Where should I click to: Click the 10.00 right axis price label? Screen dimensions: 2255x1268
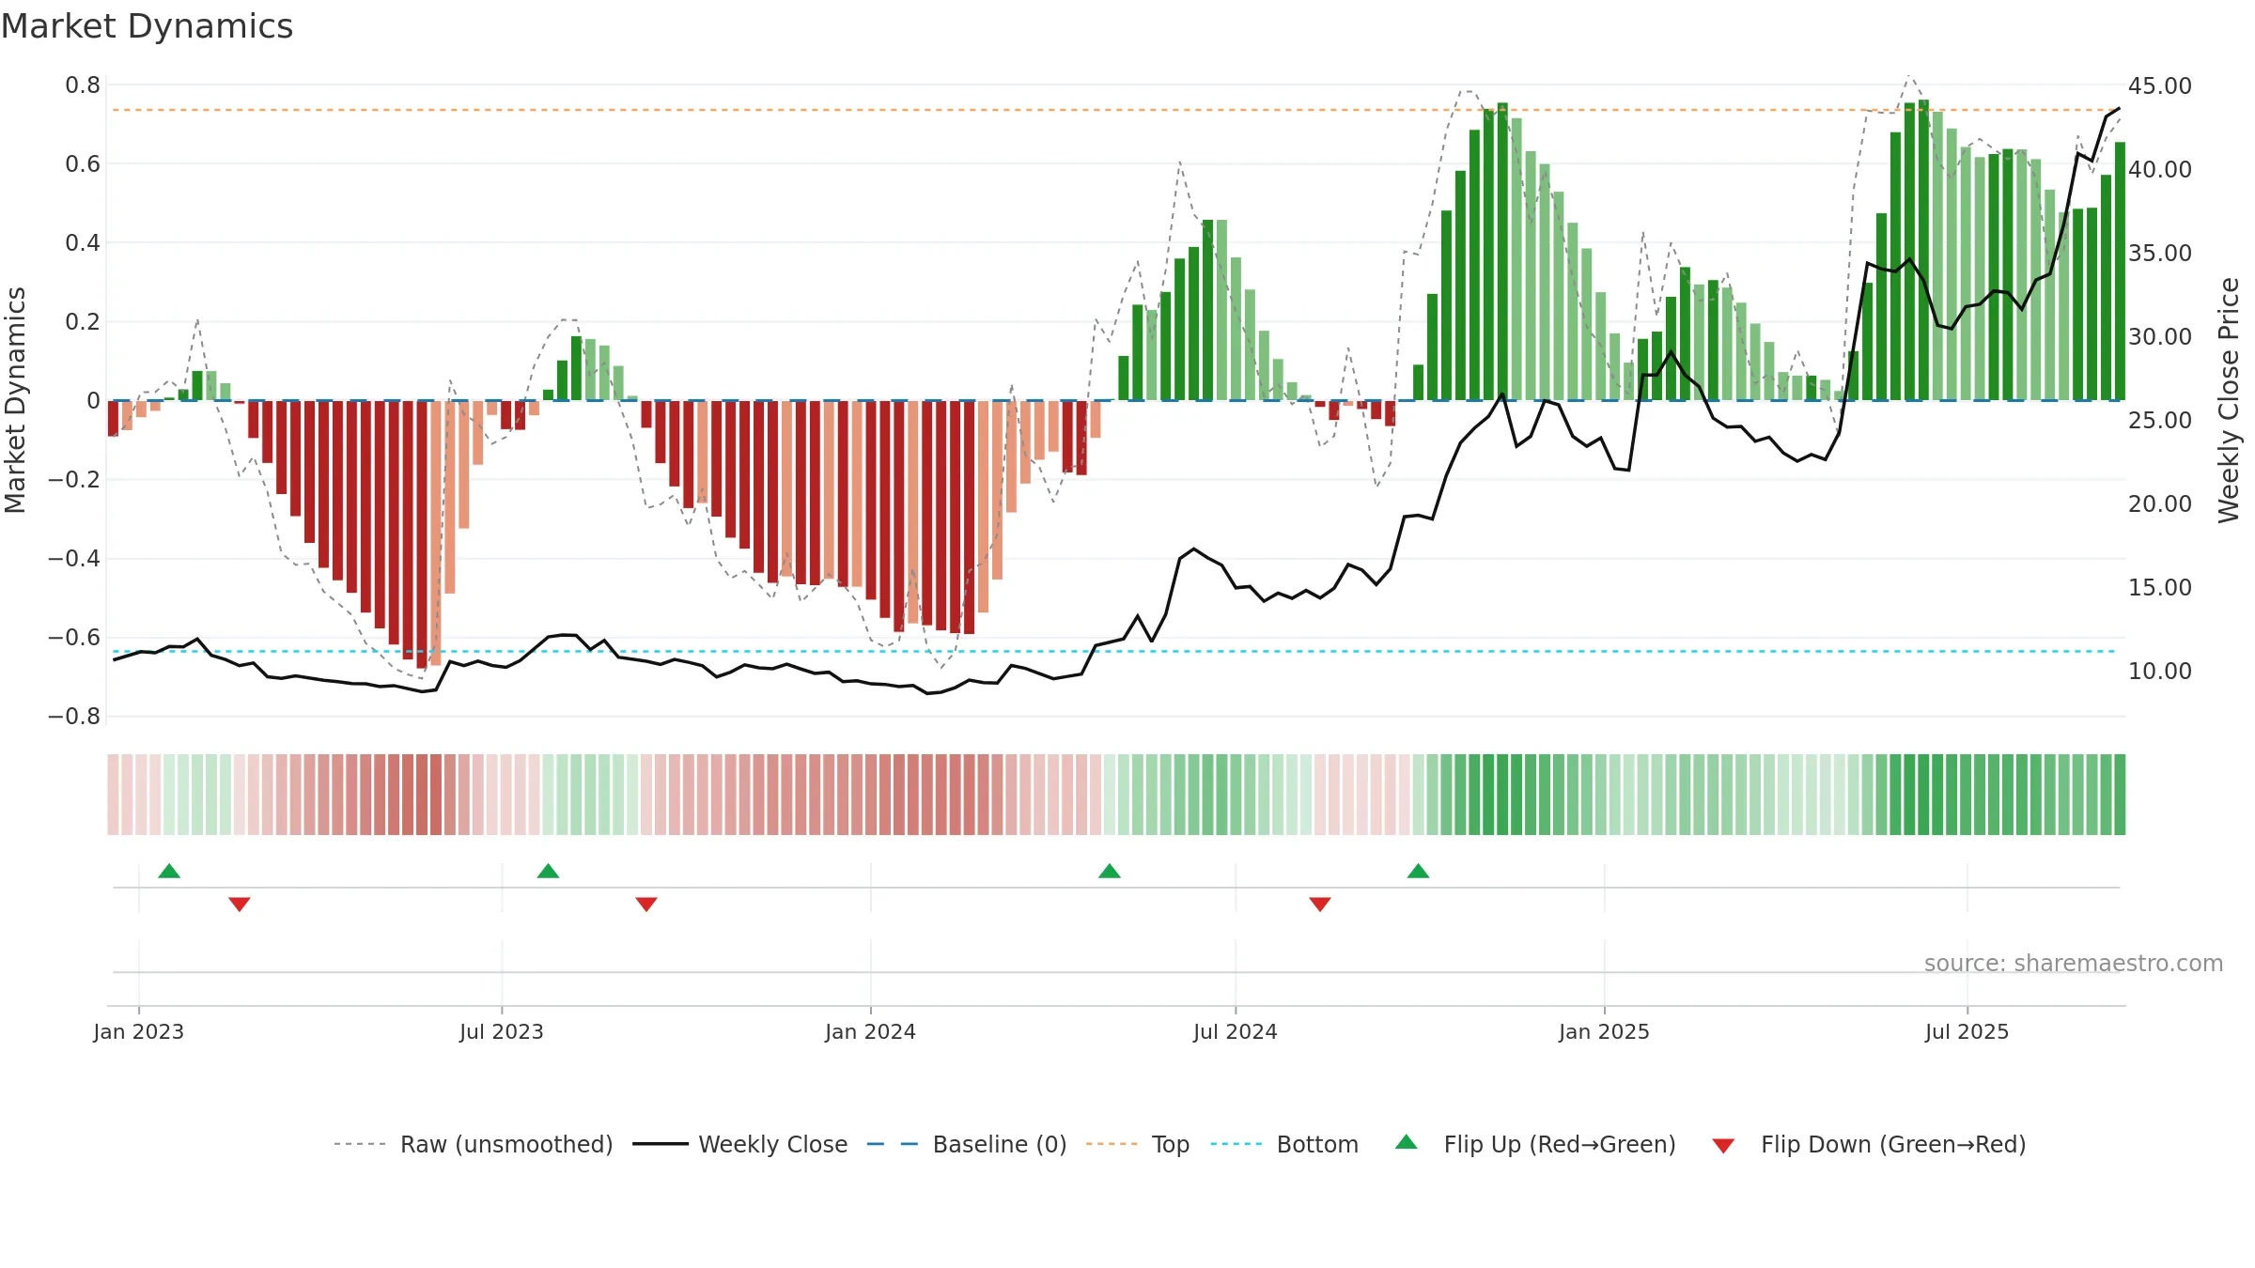(2160, 672)
